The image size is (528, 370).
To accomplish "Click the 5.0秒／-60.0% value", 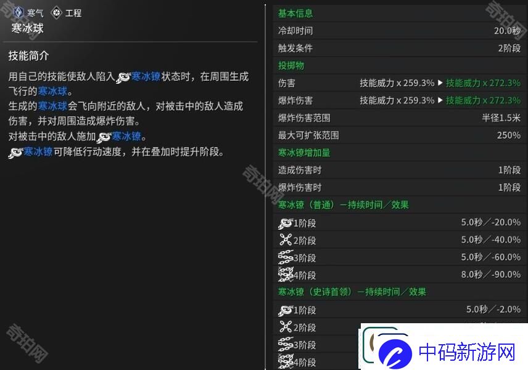I will click(x=491, y=257).
